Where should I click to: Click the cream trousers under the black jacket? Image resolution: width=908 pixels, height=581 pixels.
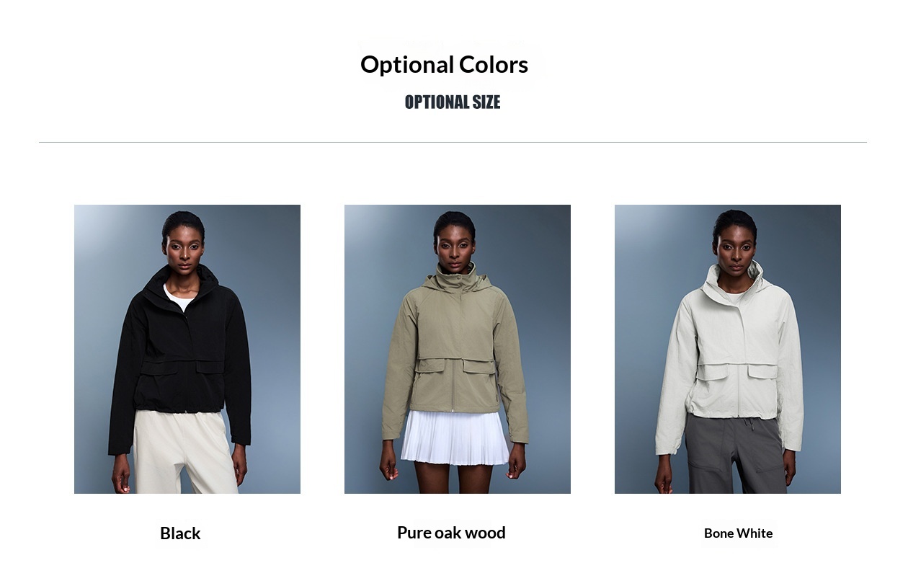point(186,453)
